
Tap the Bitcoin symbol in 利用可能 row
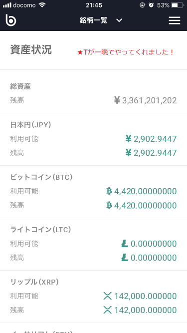coord(109,191)
